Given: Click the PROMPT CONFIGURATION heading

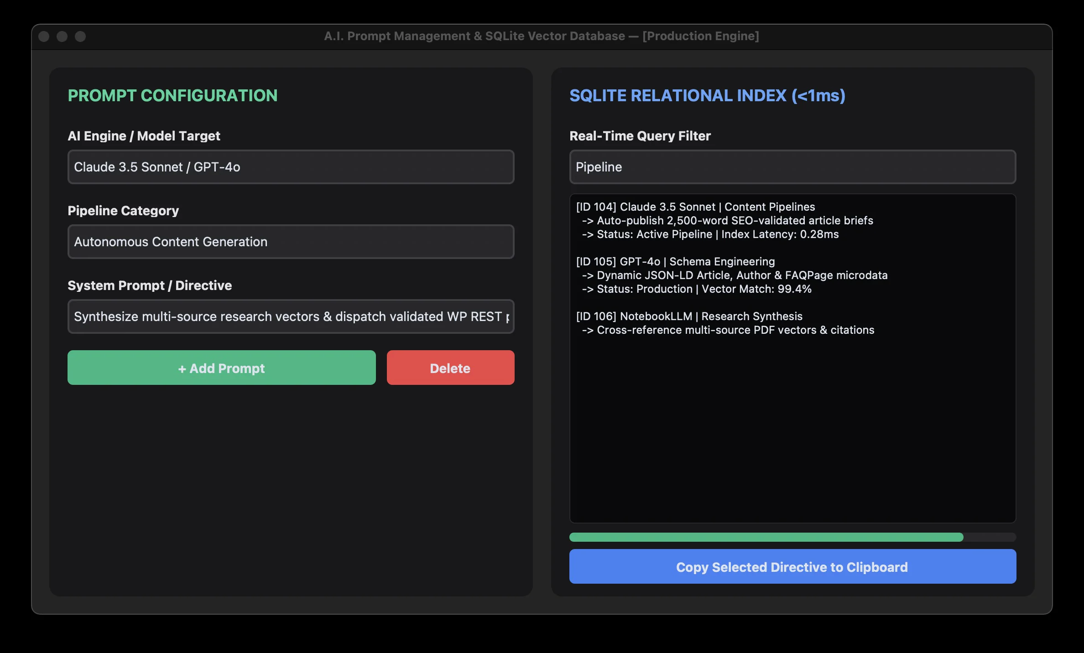Looking at the screenshot, I should 172,95.
